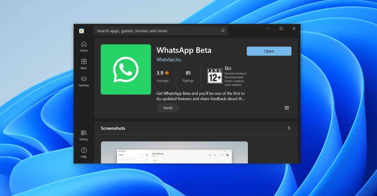Expand the Screenshots section with the chevron

click(x=289, y=128)
